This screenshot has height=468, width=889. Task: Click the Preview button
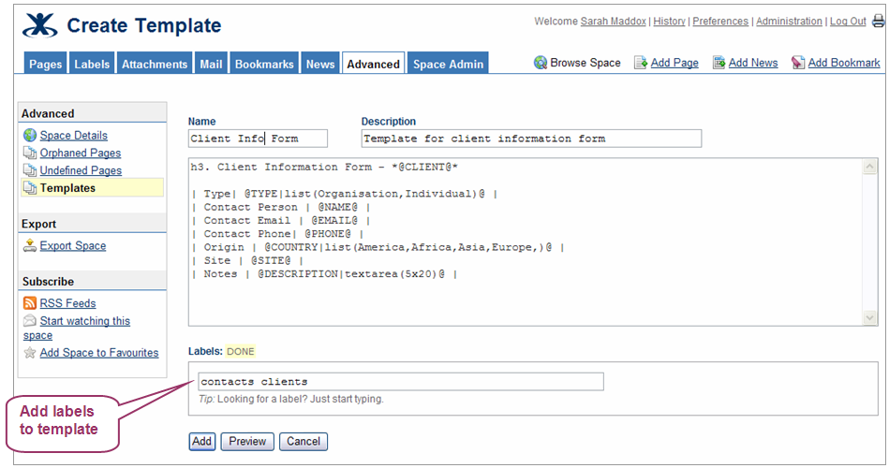tap(247, 442)
